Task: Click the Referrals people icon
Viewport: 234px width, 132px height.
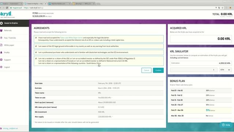Action: (x=1, y=30)
